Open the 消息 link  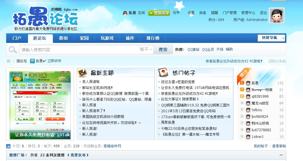(203, 13)
